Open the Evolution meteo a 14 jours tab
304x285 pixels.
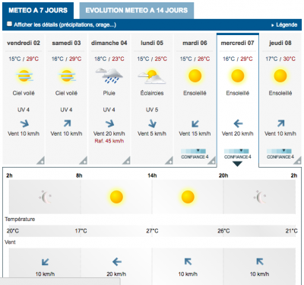click(137, 11)
